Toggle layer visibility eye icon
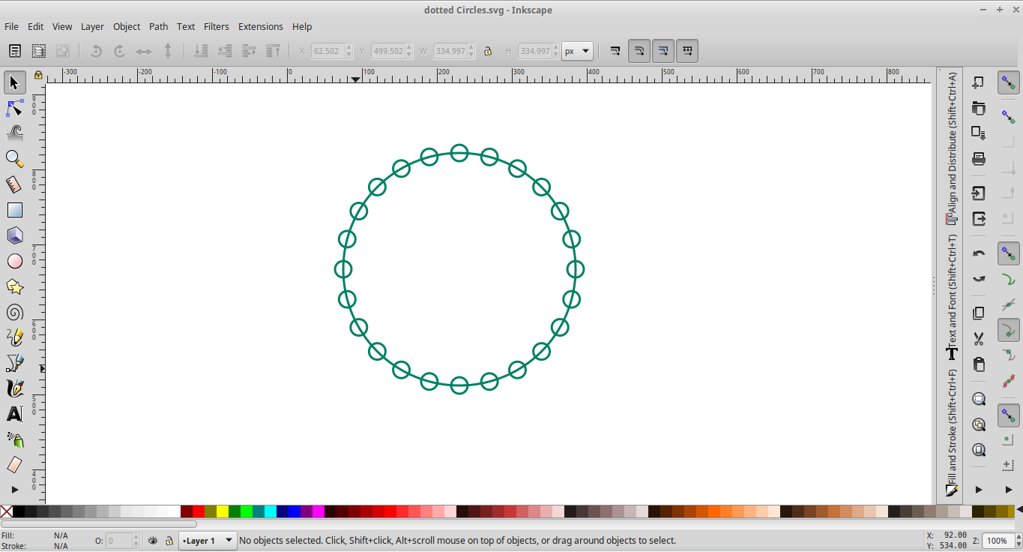The height and width of the screenshot is (552, 1023). tap(153, 541)
